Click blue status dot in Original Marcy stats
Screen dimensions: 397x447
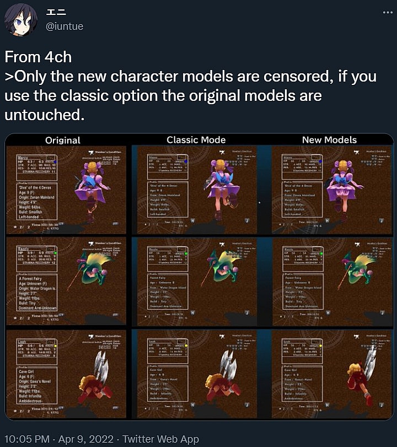tap(55, 161)
